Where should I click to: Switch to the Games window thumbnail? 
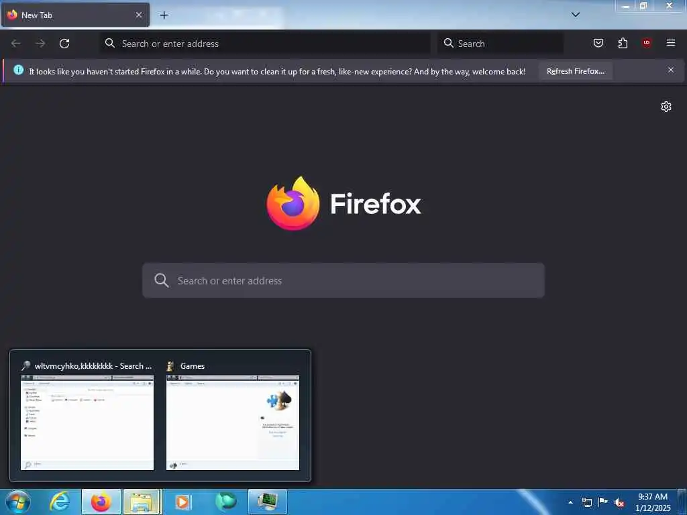click(x=233, y=422)
